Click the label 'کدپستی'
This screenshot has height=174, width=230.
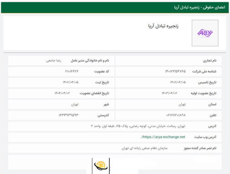pyautogui.click(x=103, y=115)
